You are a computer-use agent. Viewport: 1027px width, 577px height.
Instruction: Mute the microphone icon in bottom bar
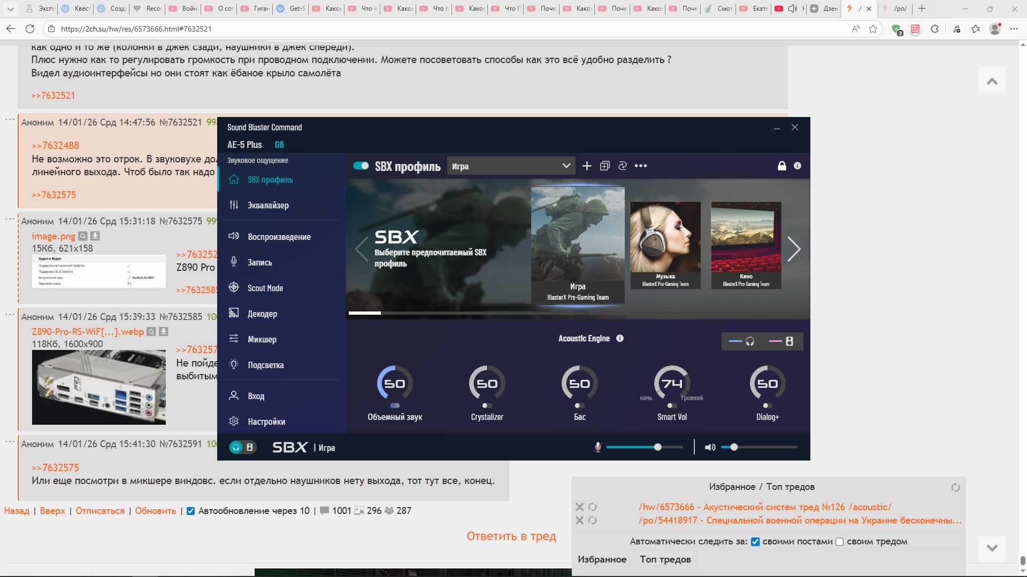pyautogui.click(x=597, y=447)
